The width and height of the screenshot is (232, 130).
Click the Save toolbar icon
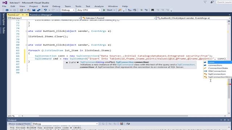point(34,10)
